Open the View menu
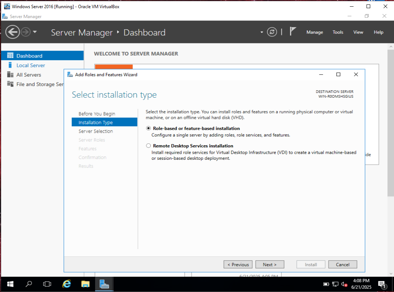This screenshot has width=394, height=292. [x=358, y=32]
